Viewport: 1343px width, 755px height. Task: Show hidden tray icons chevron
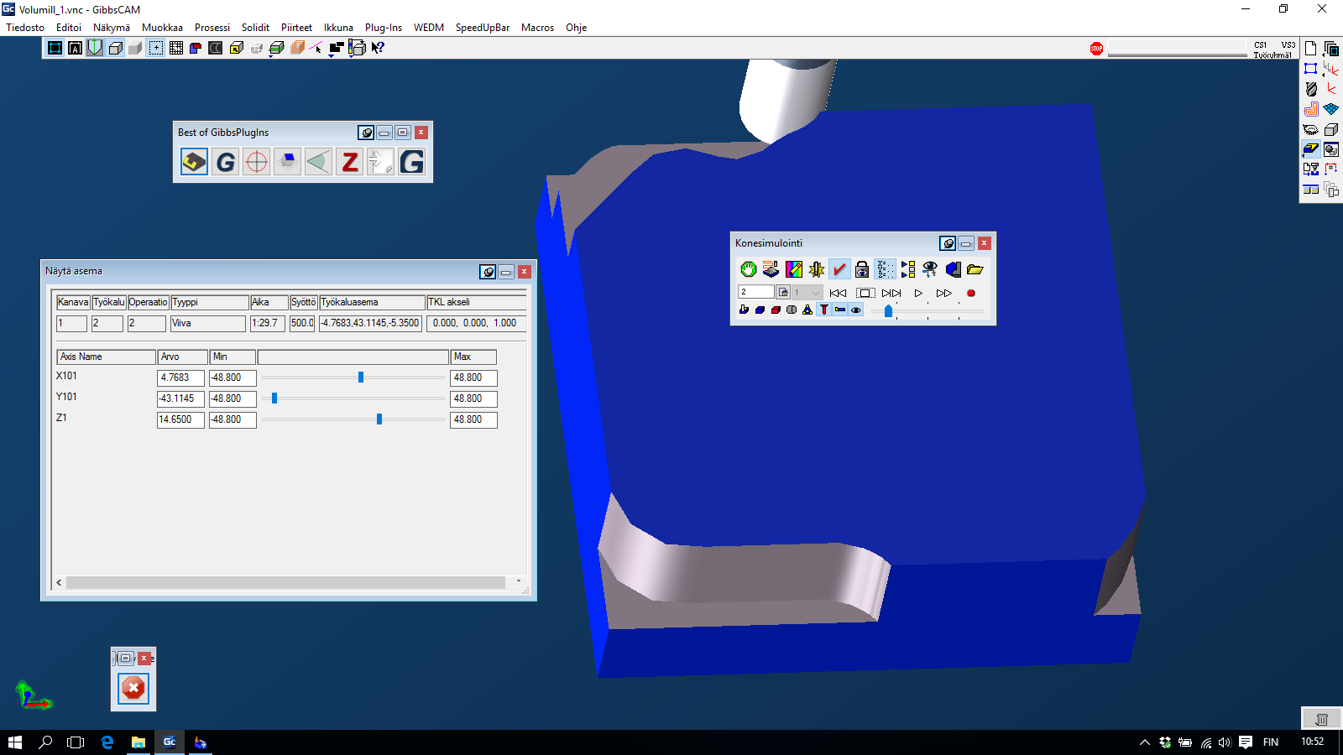click(1144, 742)
